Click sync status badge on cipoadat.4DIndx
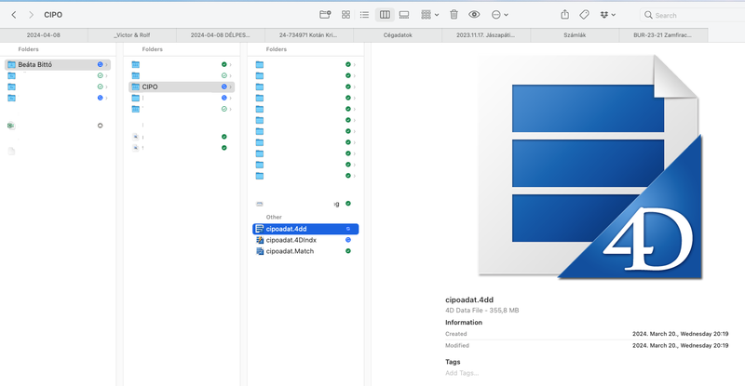The height and width of the screenshot is (386, 745). coord(348,240)
